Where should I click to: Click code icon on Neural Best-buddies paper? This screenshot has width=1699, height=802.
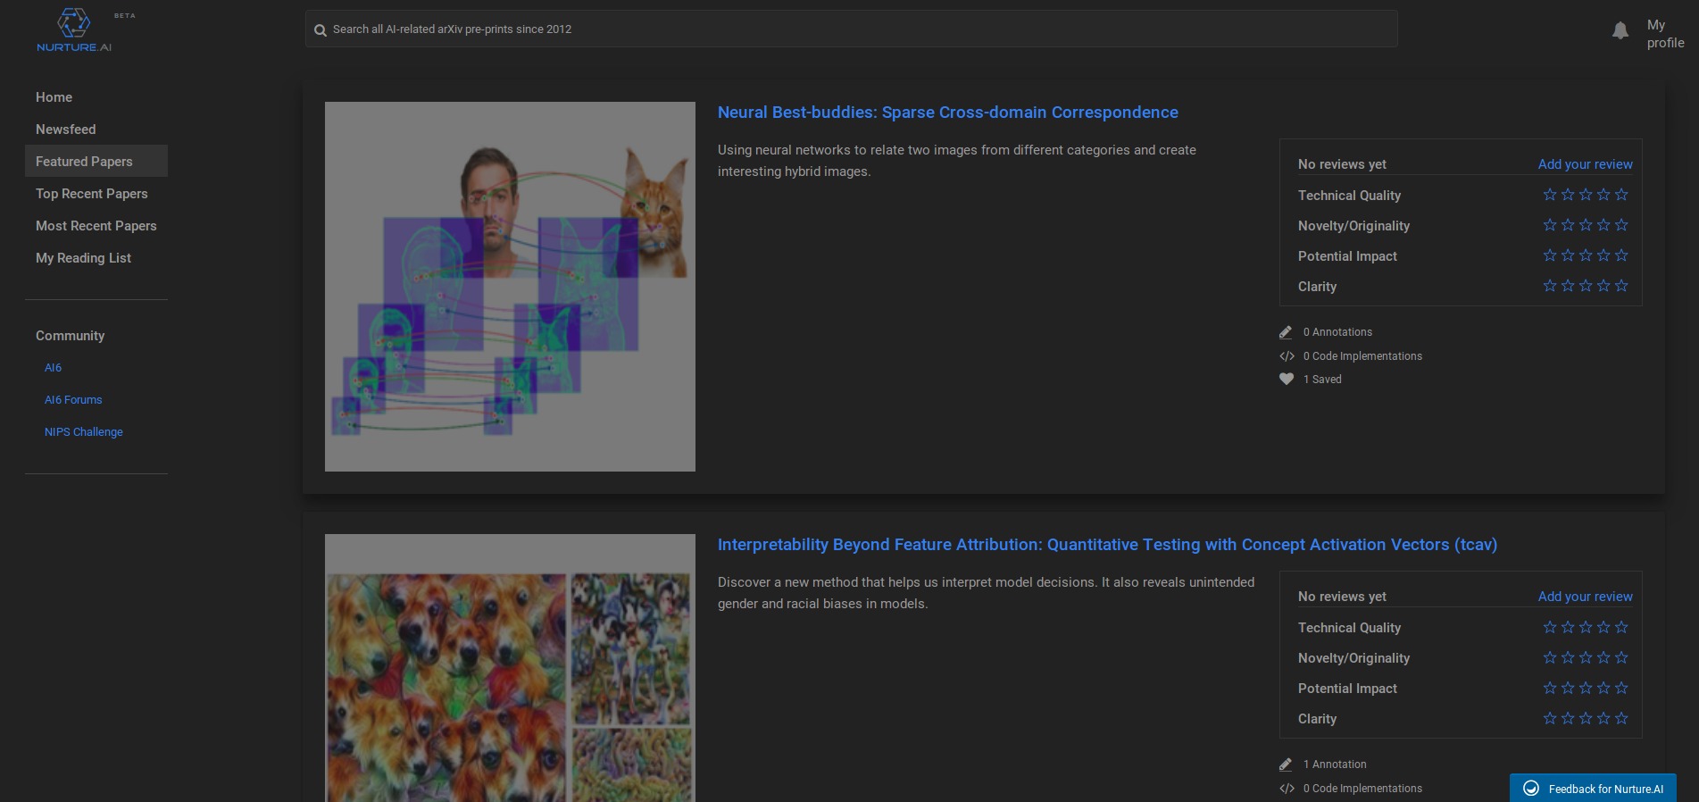tap(1287, 356)
